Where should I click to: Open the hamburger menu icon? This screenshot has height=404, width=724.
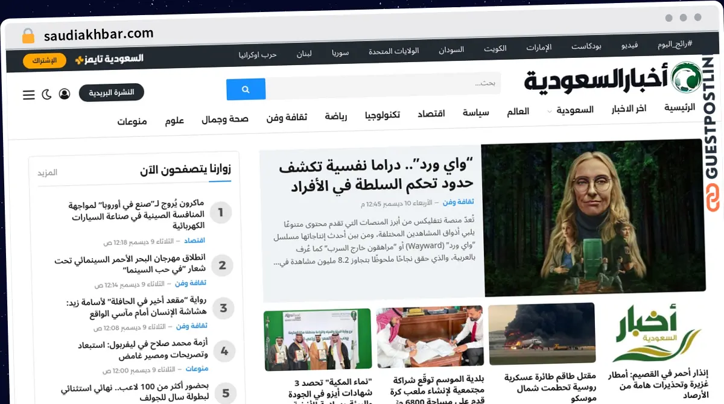click(28, 95)
